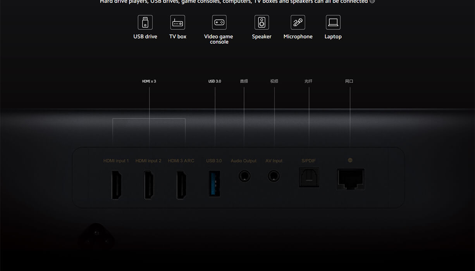475x271 pixels.
Task: Click the "Video game console" text label
Action: [x=219, y=39]
